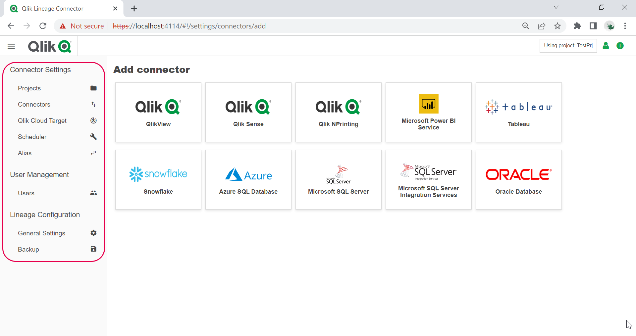Open the hamburger navigation menu
636x336 pixels.
point(11,46)
